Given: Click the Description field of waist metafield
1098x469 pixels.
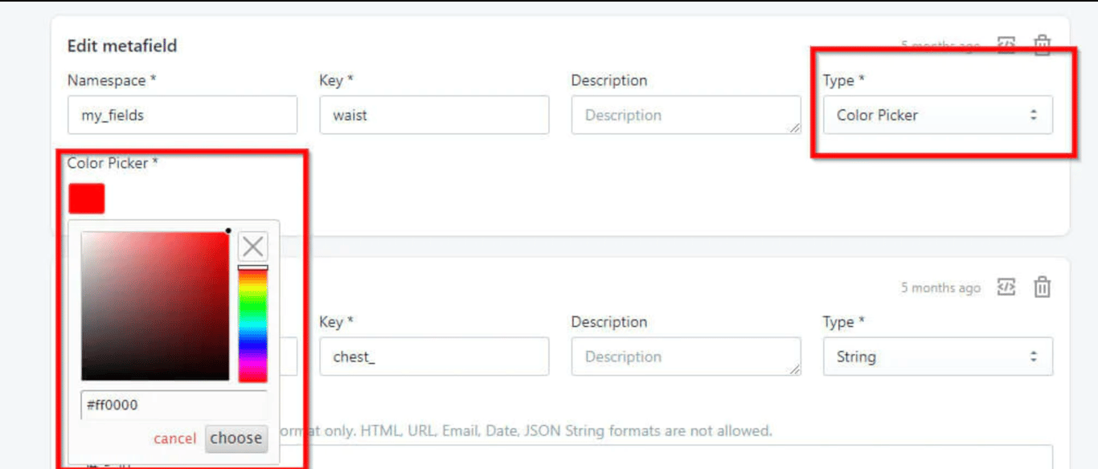Looking at the screenshot, I should click(685, 115).
